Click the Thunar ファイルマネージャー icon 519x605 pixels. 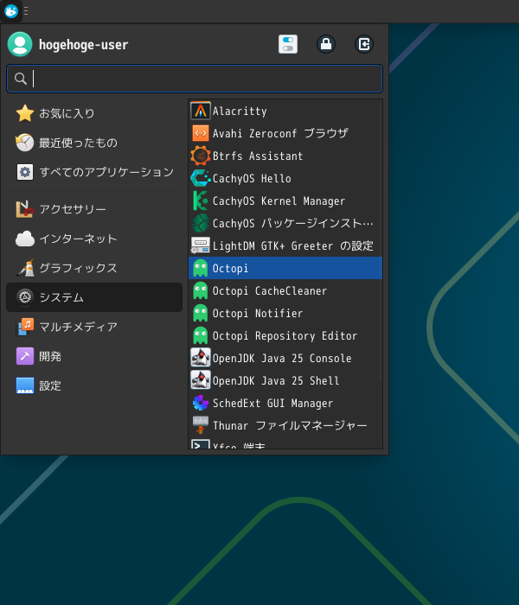(x=201, y=425)
